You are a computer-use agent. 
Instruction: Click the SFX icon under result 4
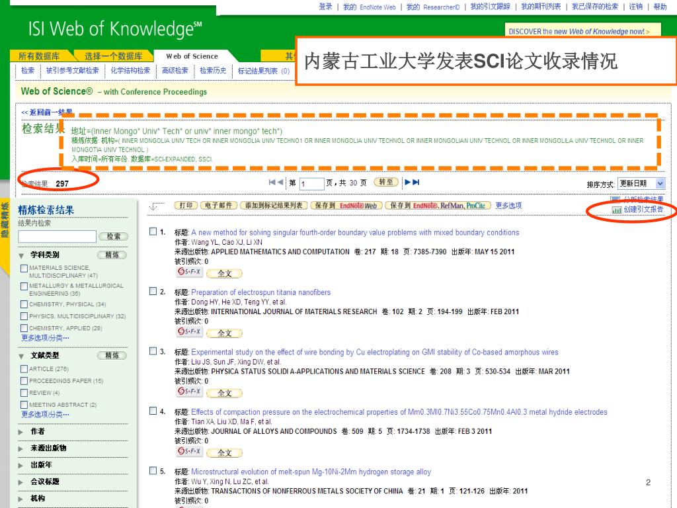pyautogui.click(x=189, y=451)
